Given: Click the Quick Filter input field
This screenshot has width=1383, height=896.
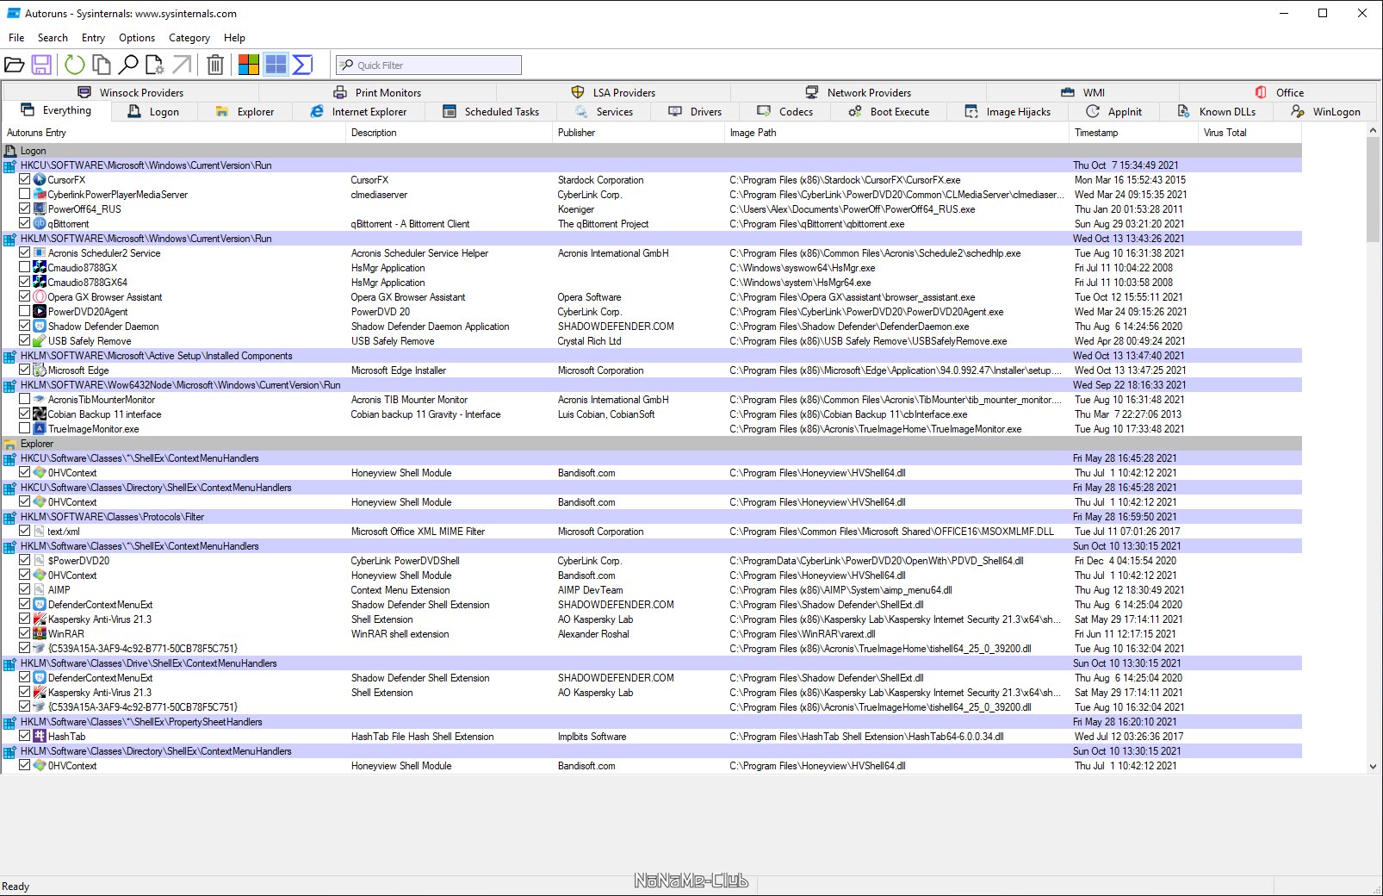Looking at the screenshot, I should pos(429,65).
